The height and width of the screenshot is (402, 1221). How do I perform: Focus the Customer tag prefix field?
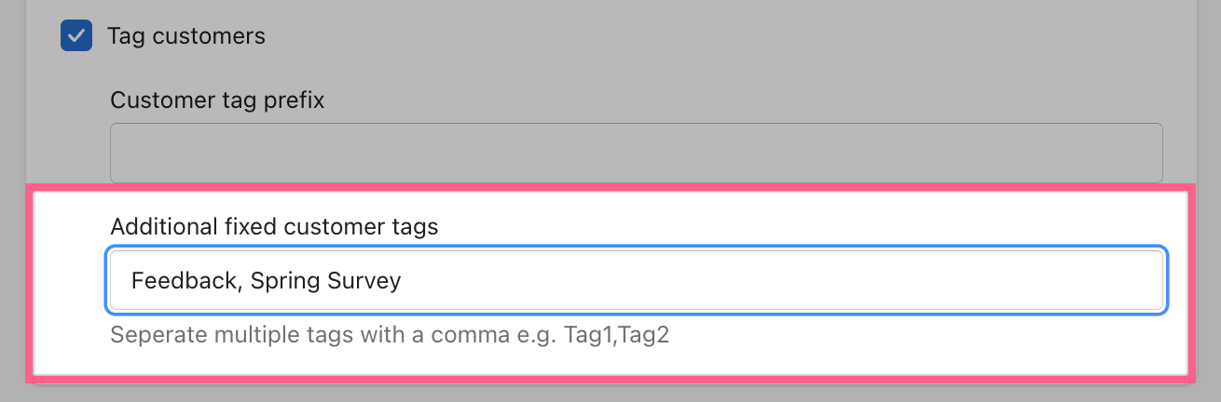(x=636, y=153)
